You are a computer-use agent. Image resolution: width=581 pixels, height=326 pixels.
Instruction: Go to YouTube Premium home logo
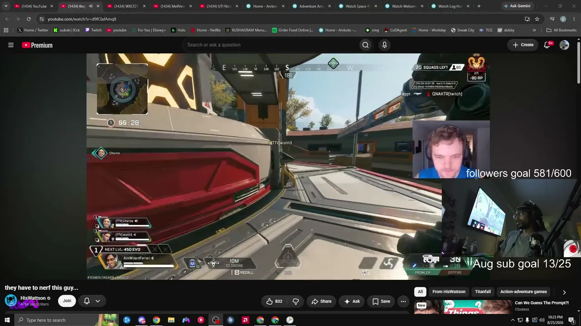click(x=37, y=45)
